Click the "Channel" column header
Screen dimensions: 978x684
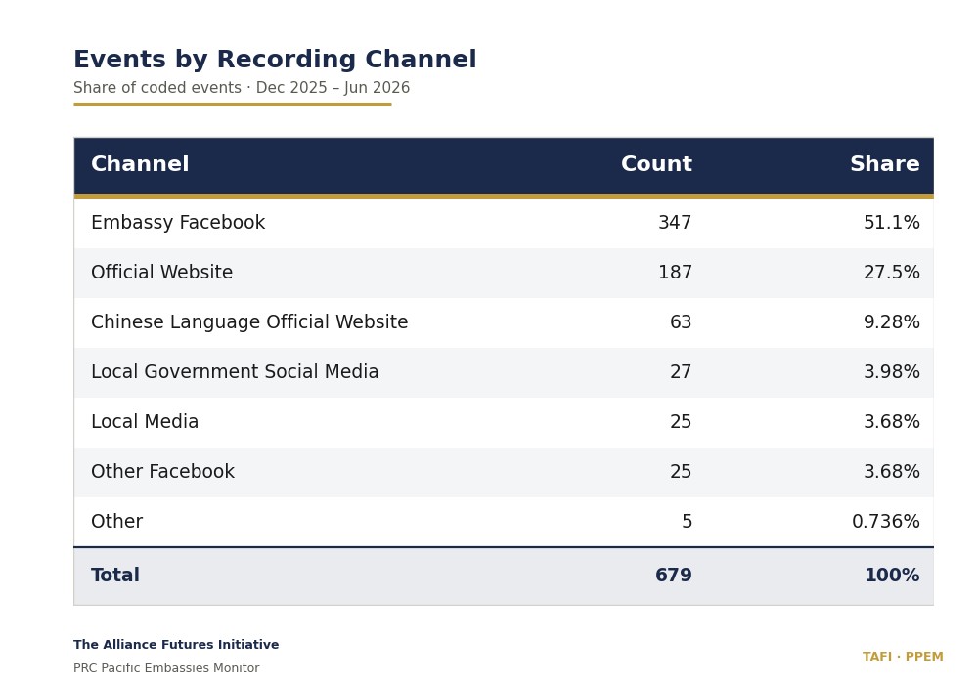pyautogui.click(x=140, y=164)
